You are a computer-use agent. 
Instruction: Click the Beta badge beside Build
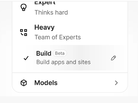pyautogui.click(x=60, y=53)
